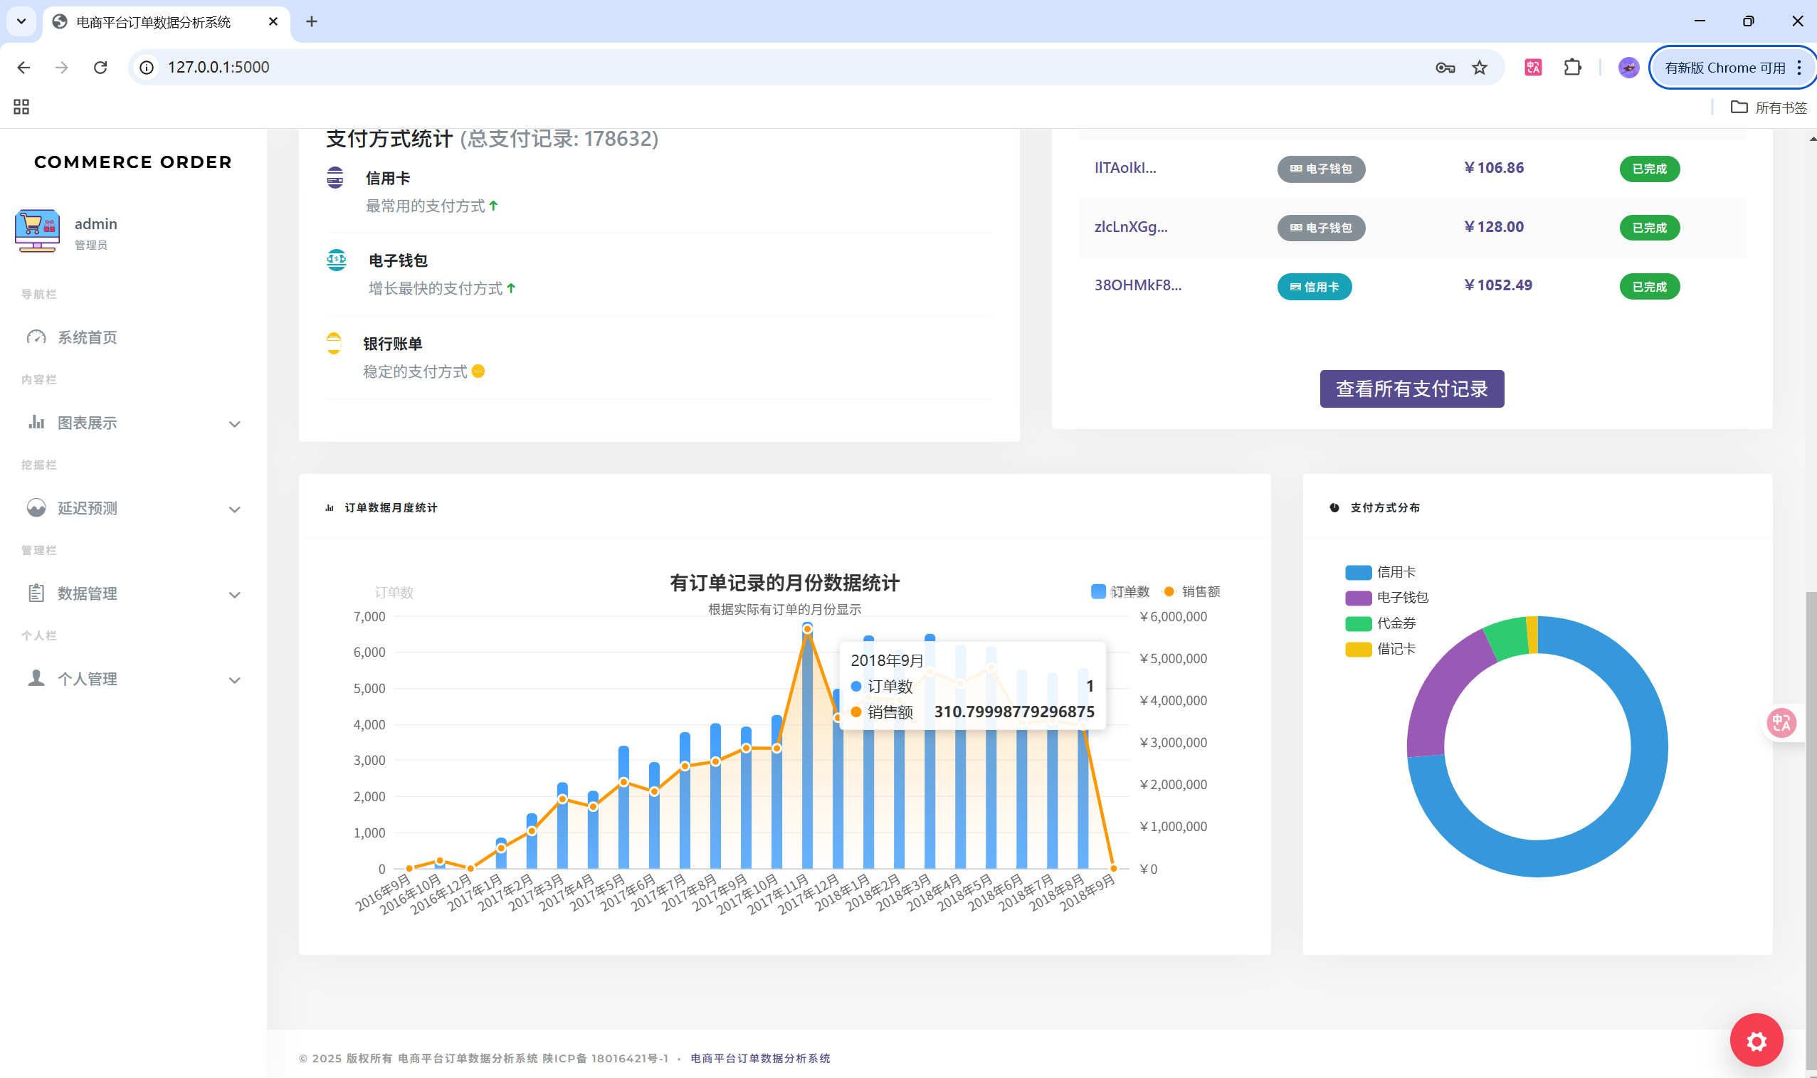Click the shopping cart admin avatar
The height and width of the screenshot is (1078, 1817).
point(37,231)
